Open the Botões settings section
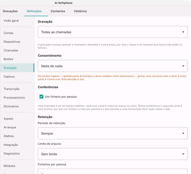Screen dimensions: 191x174 pyautogui.click(x=17, y=59)
